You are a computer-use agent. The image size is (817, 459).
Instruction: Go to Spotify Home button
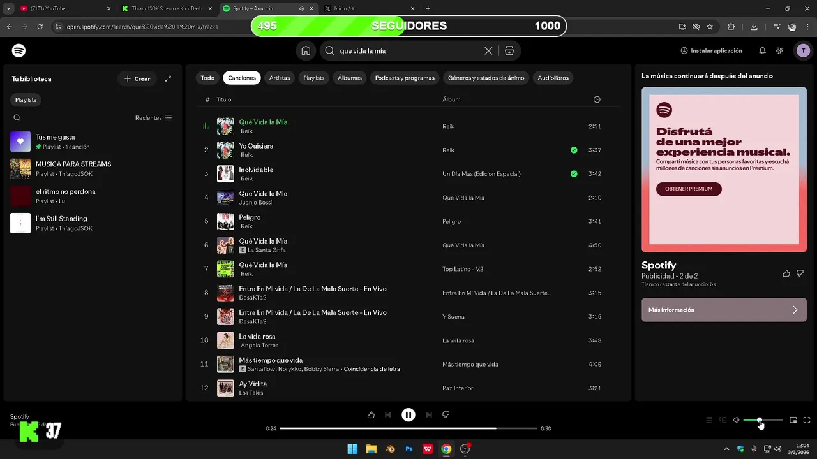pos(306,50)
